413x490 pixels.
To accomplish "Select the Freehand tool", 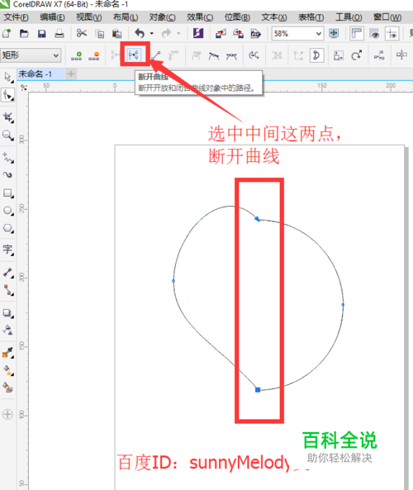I will click(7, 158).
